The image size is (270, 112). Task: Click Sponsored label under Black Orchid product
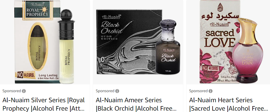tap(105, 91)
